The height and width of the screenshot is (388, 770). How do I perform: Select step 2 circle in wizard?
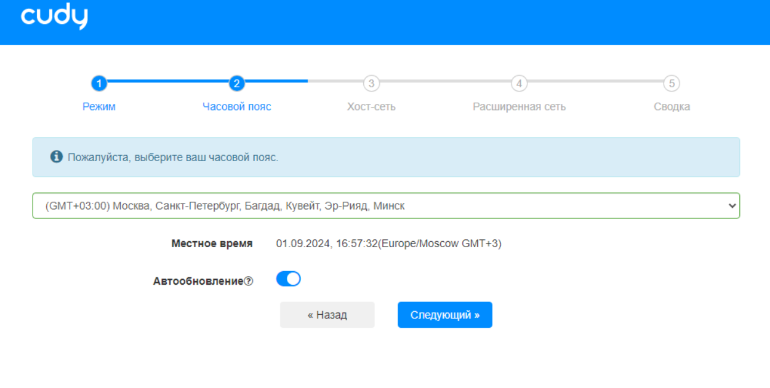(236, 83)
